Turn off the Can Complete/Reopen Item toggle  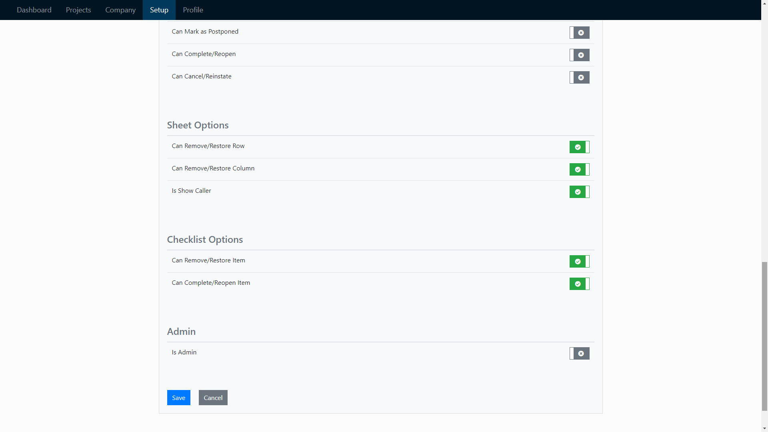(579, 284)
